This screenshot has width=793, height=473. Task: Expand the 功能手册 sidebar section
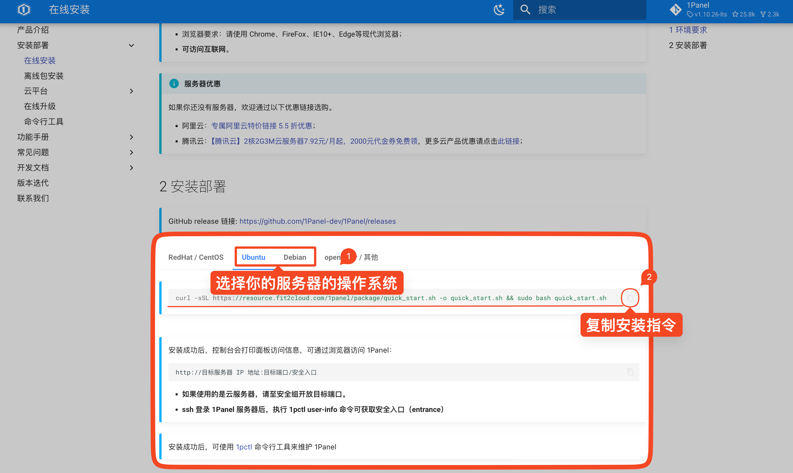click(131, 137)
